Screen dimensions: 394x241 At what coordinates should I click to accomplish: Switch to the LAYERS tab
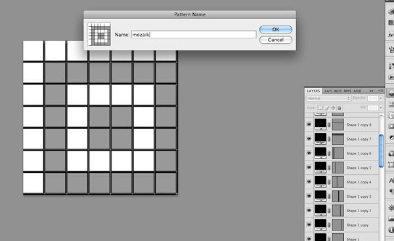313,91
